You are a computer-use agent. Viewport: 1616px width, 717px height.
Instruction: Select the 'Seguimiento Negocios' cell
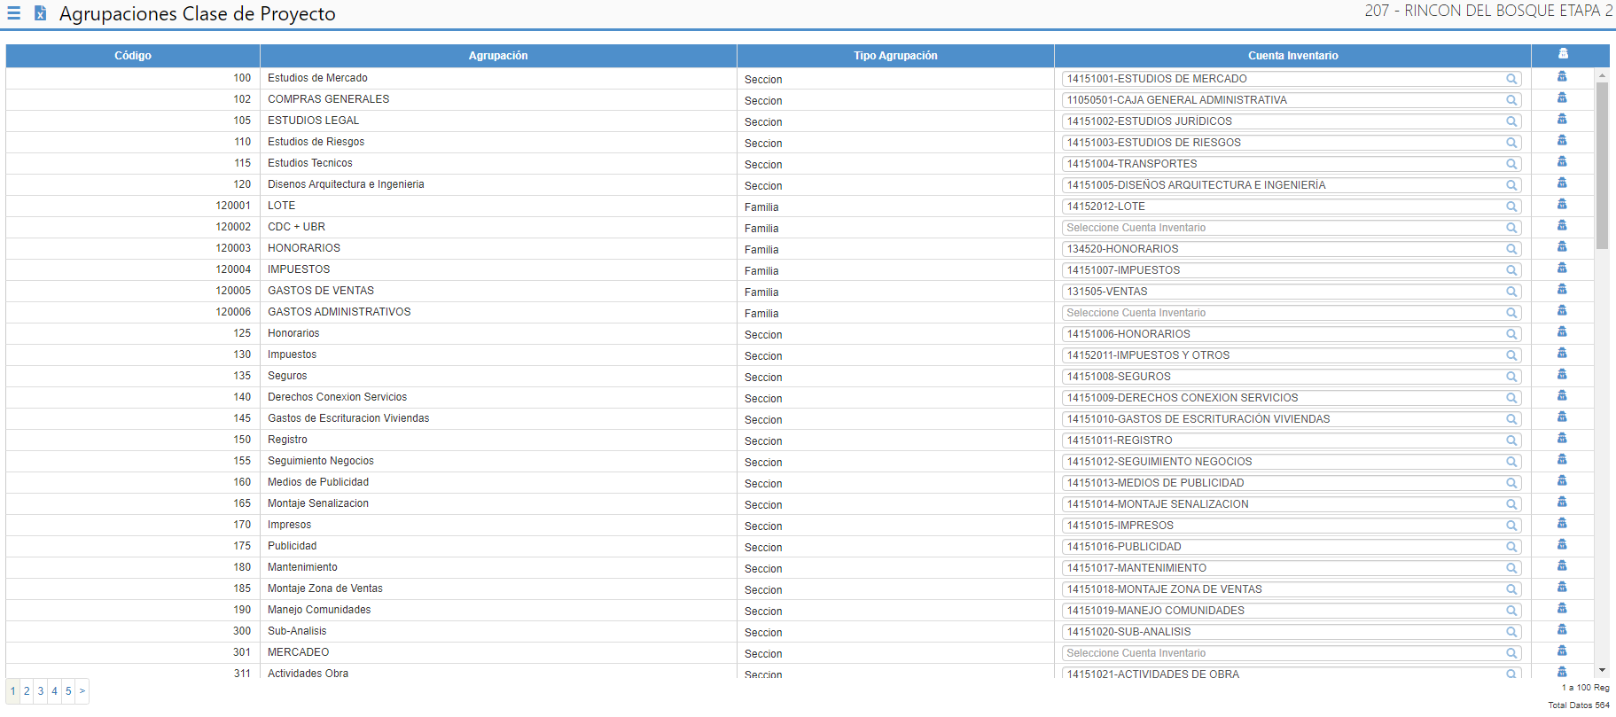tap(498, 461)
